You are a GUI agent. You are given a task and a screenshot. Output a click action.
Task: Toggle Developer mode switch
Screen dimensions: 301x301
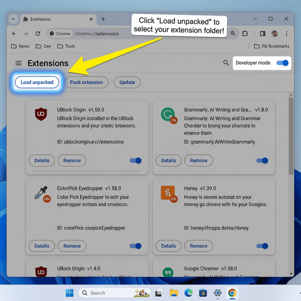[282, 63]
